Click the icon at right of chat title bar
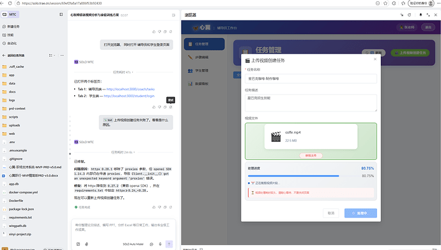The height and width of the screenshot is (250, 441). tap(174, 15)
